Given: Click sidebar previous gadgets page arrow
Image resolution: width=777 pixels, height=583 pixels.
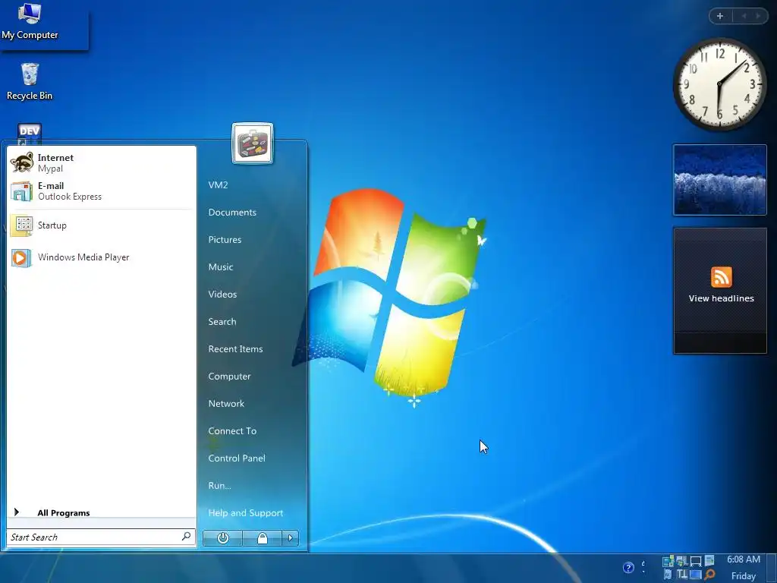Looking at the screenshot, I should [744, 16].
